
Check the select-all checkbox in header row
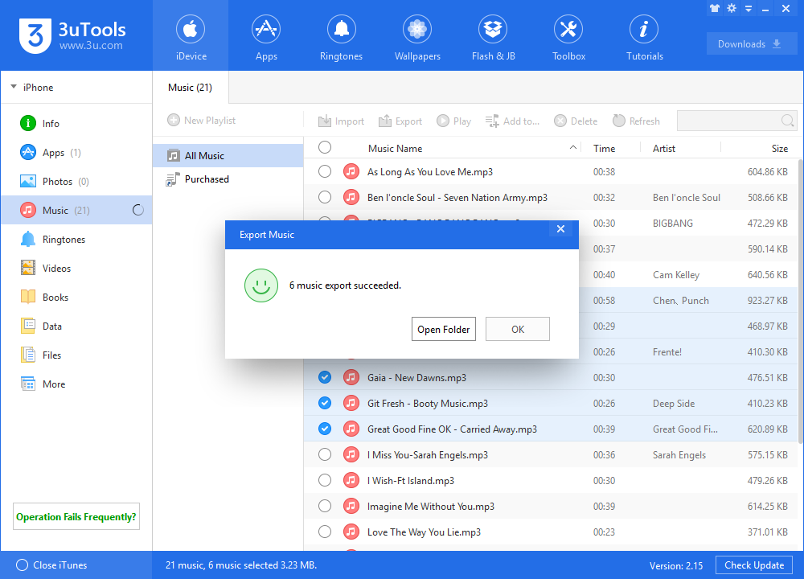point(324,147)
